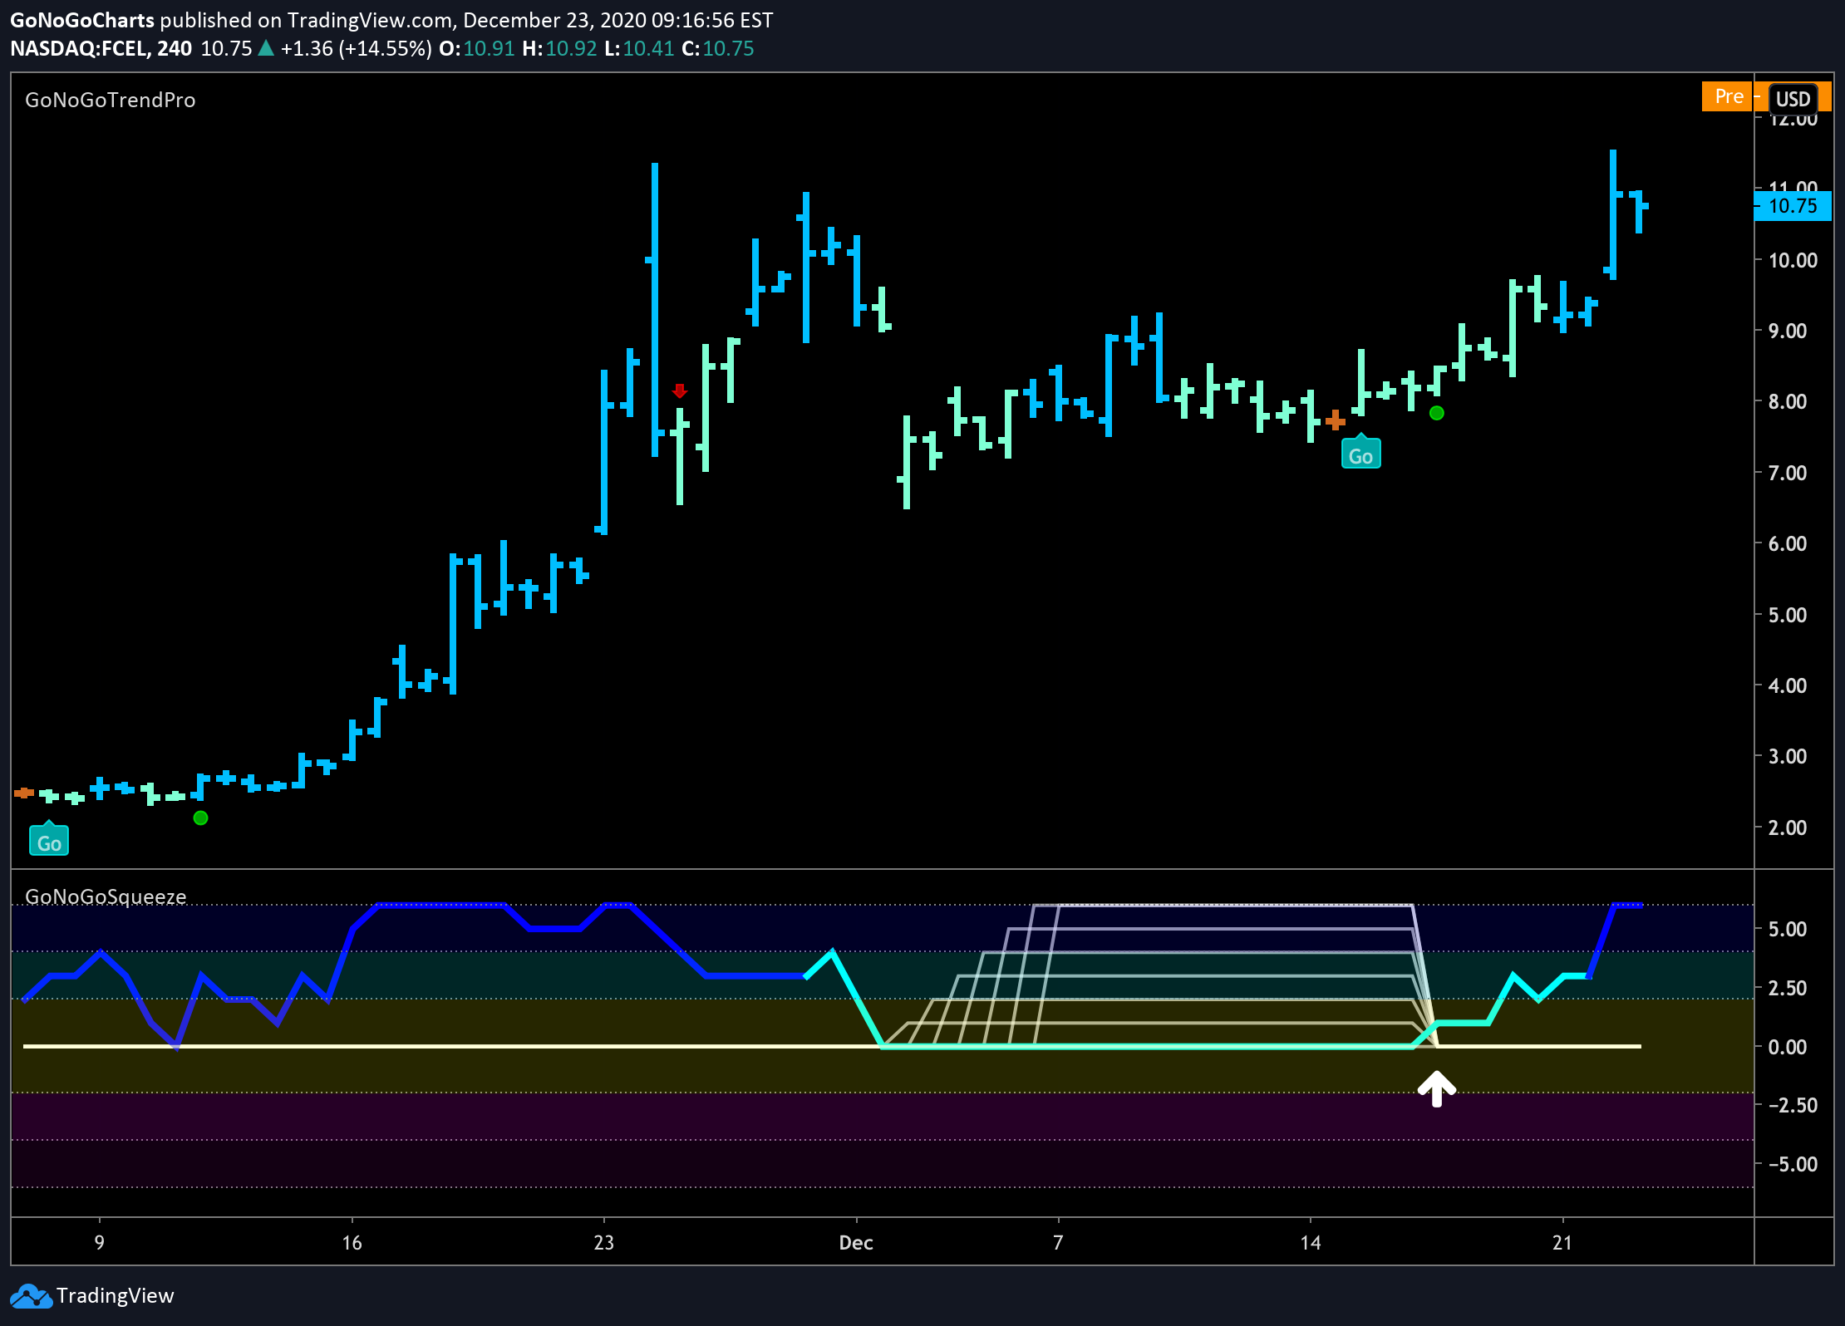Screen dimensions: 1845x1326
Task: Click the 7 date label on time axis
Action: (x=1058, y=1243)
